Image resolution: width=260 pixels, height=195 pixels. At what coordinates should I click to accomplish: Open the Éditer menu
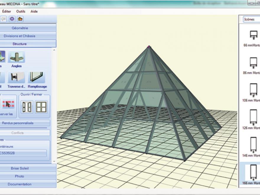[6, 11]
